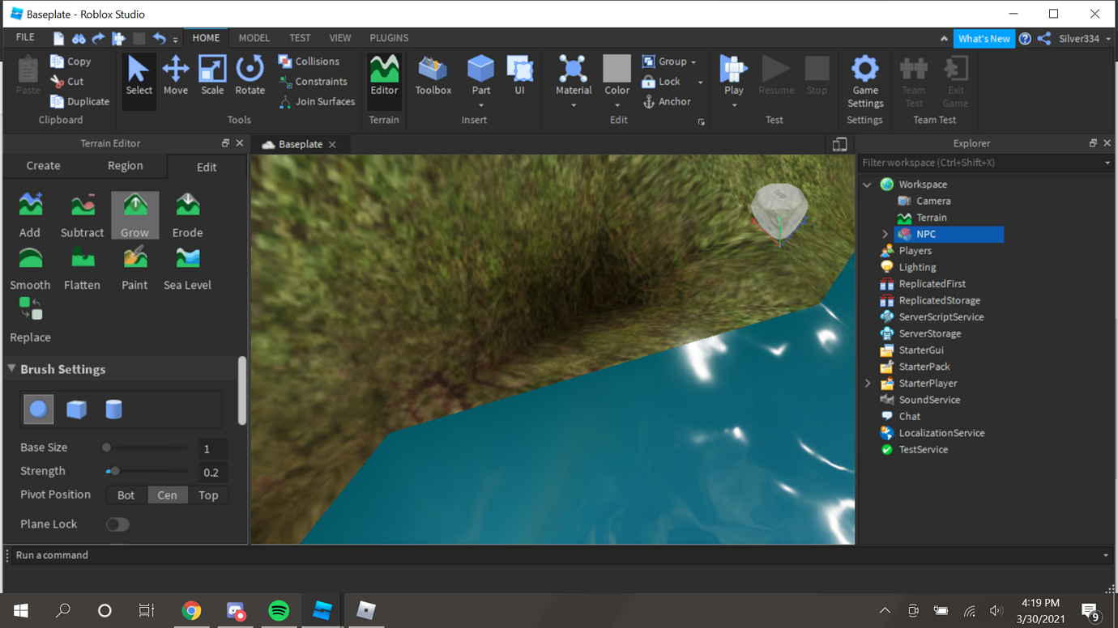Switch to the VIEW ribbon tab
This screenshot has width=1118, height=628.
340,38
